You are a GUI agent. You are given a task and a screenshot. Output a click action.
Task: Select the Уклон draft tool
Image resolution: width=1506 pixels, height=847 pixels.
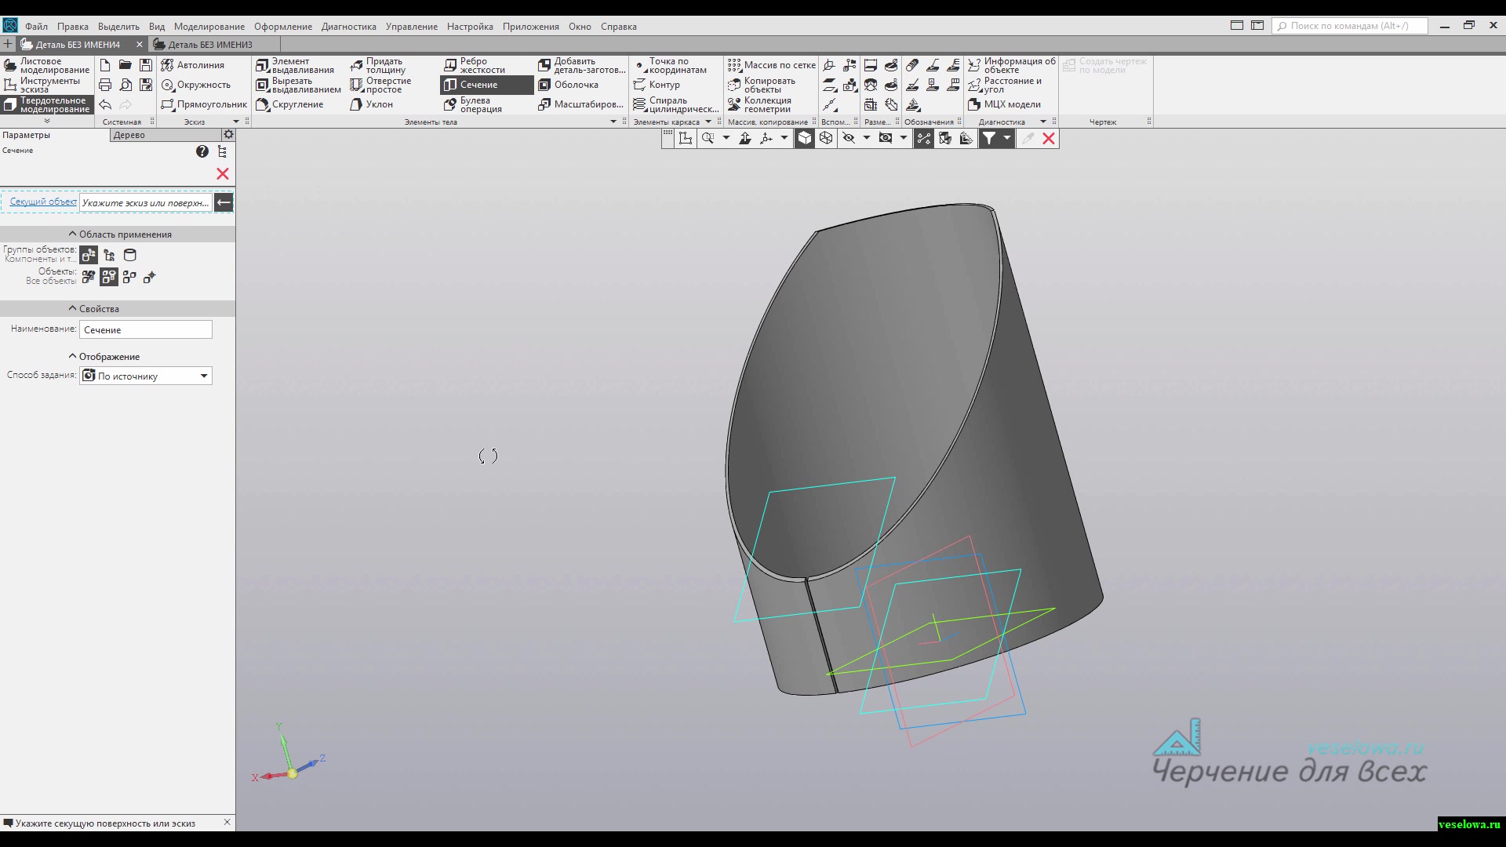point(372,104)
